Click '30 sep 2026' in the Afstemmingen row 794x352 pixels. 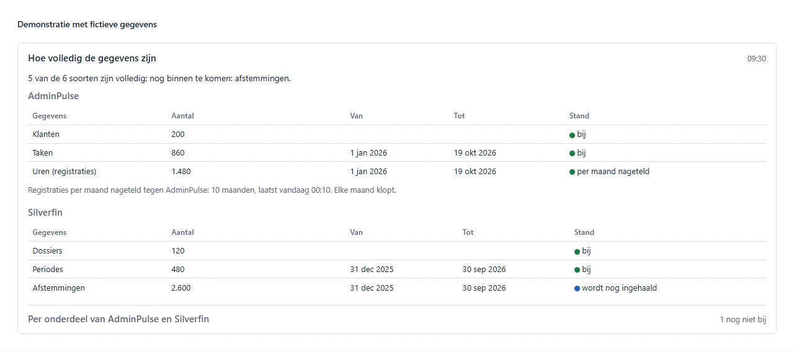484,288
